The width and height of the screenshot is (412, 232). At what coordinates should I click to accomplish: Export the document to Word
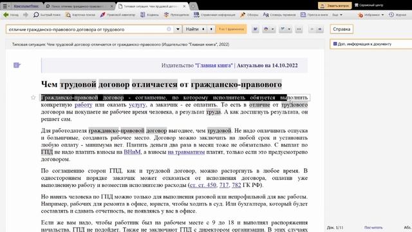[x=255, y=29]
